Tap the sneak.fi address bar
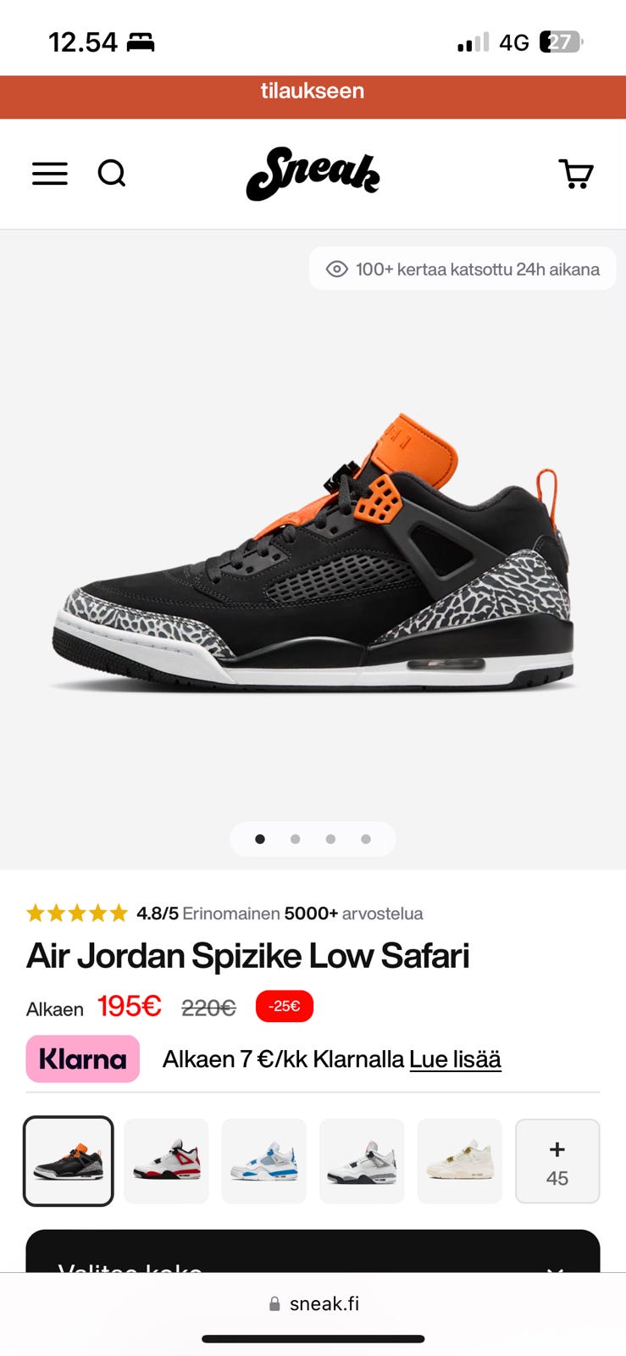Image resolution: width=626 pixels, height=1356 pixels. pyautogui.click(x=313, y=1303)
